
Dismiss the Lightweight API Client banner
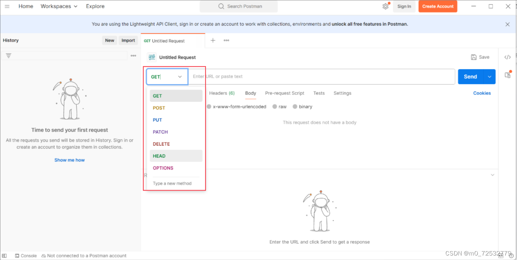point(507,24)
